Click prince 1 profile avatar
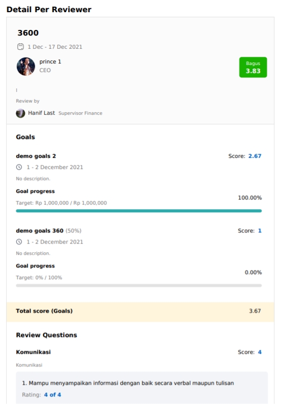 point(26,66)
